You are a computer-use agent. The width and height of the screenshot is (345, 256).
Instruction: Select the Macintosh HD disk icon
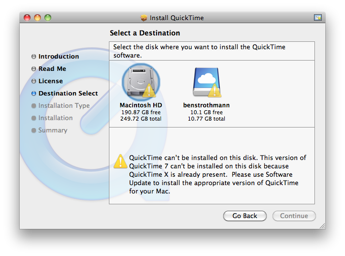[x=141, y=82]
